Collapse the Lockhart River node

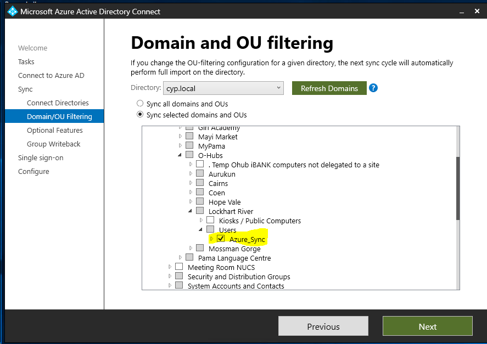pyautogui.click(x=191, y=211)
